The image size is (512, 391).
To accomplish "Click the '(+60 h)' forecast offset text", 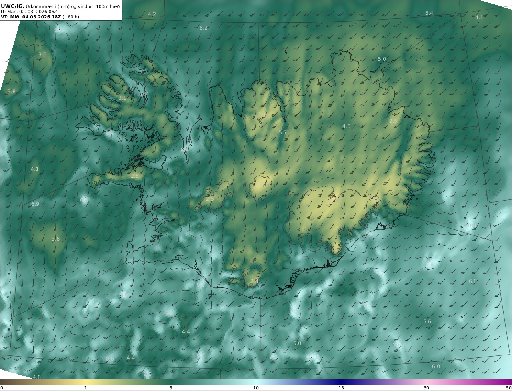I will click(x=71, y=17).
